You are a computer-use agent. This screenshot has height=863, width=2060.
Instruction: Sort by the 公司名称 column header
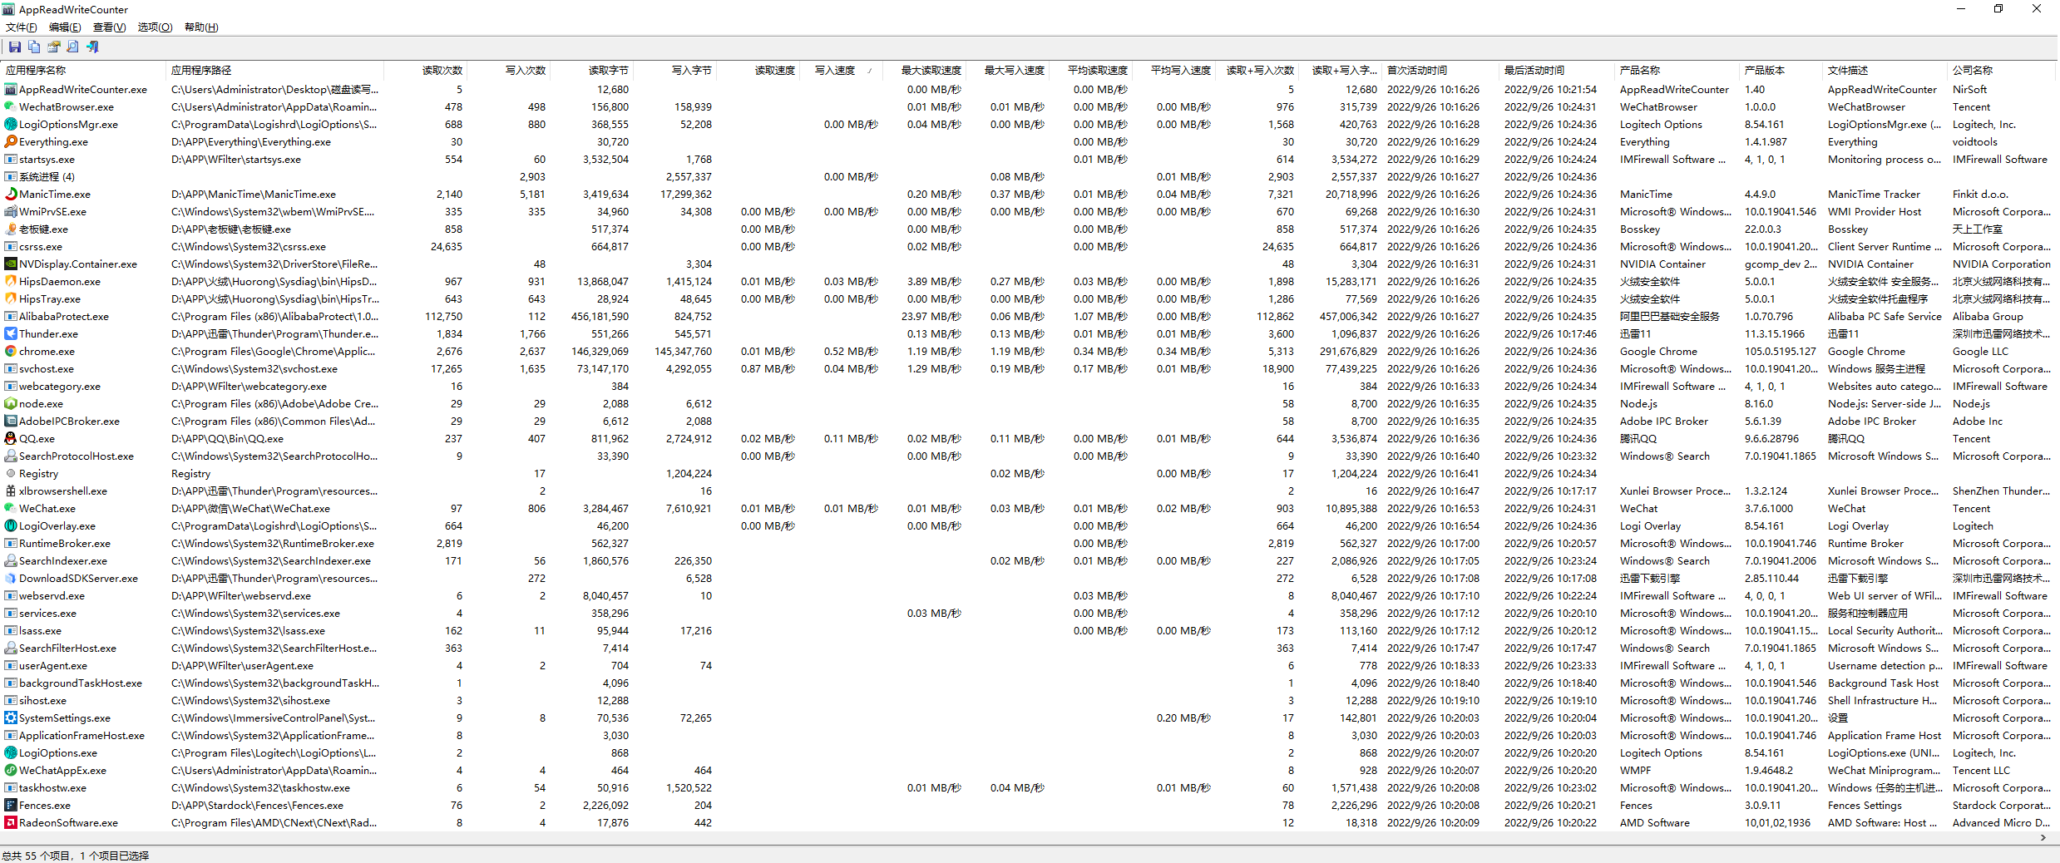1972,71
